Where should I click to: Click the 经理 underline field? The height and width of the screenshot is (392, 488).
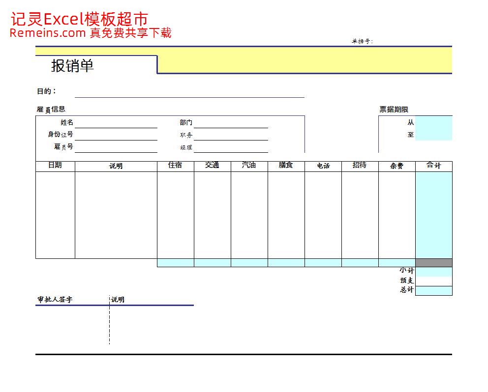pos(231,147)
